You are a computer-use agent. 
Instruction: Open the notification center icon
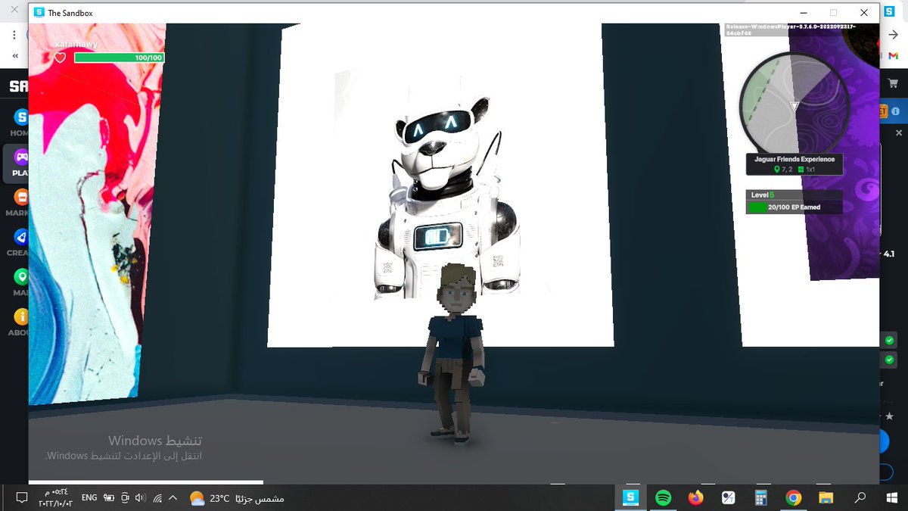[22, 498]
